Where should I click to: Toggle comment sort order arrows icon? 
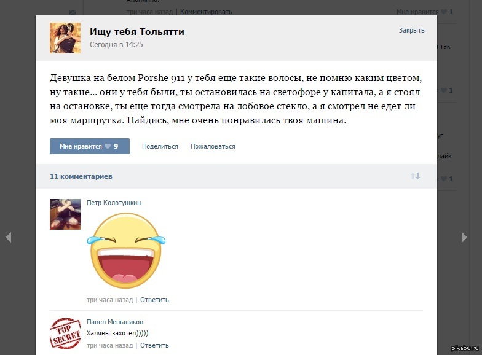[x=416, y=176]
